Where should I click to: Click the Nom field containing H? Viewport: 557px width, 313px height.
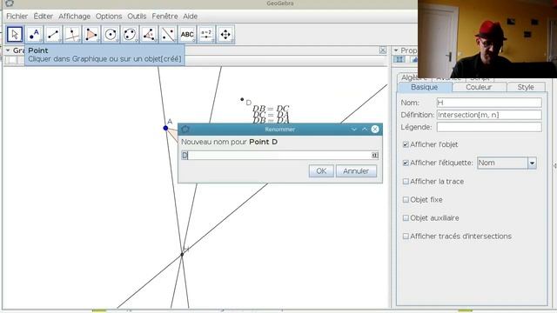tap(489, 103)
